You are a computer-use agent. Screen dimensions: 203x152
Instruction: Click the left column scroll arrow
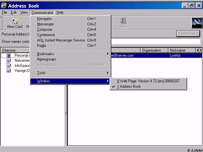pyautogui.click(x=197, y=50)
